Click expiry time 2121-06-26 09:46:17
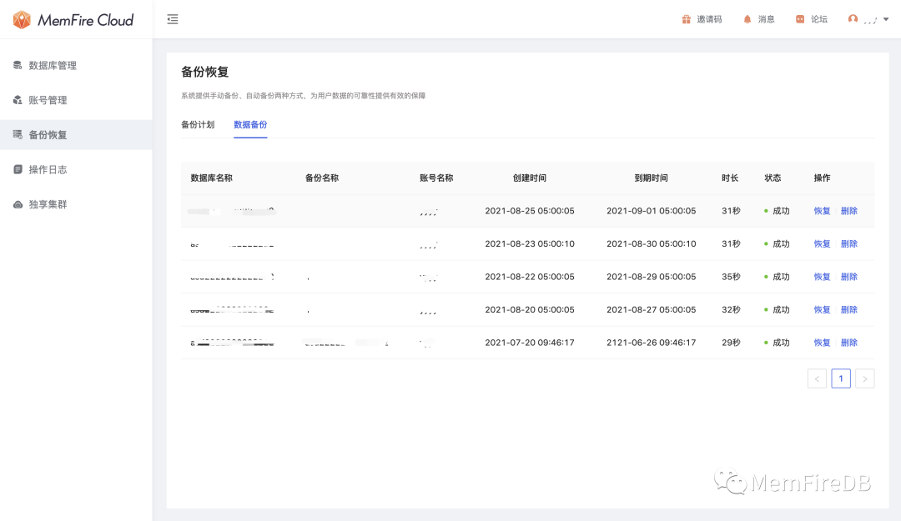This screenshot has height=521, width=901. (x=651, y=343)
